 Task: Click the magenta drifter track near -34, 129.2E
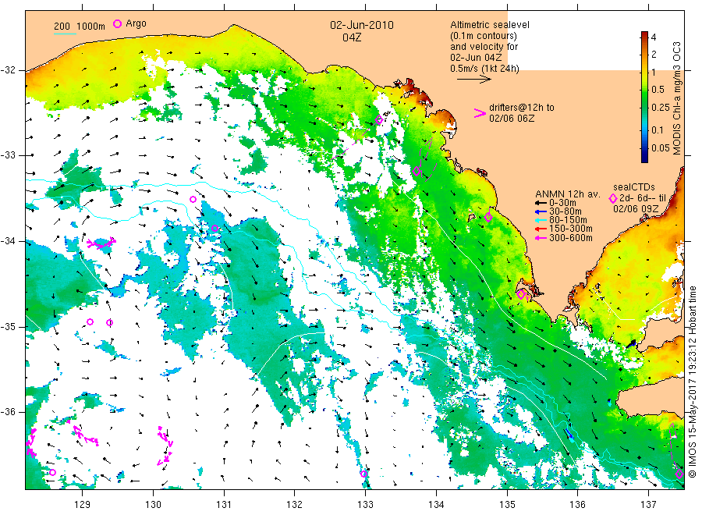pyautogui.click(x=101, y=243)
